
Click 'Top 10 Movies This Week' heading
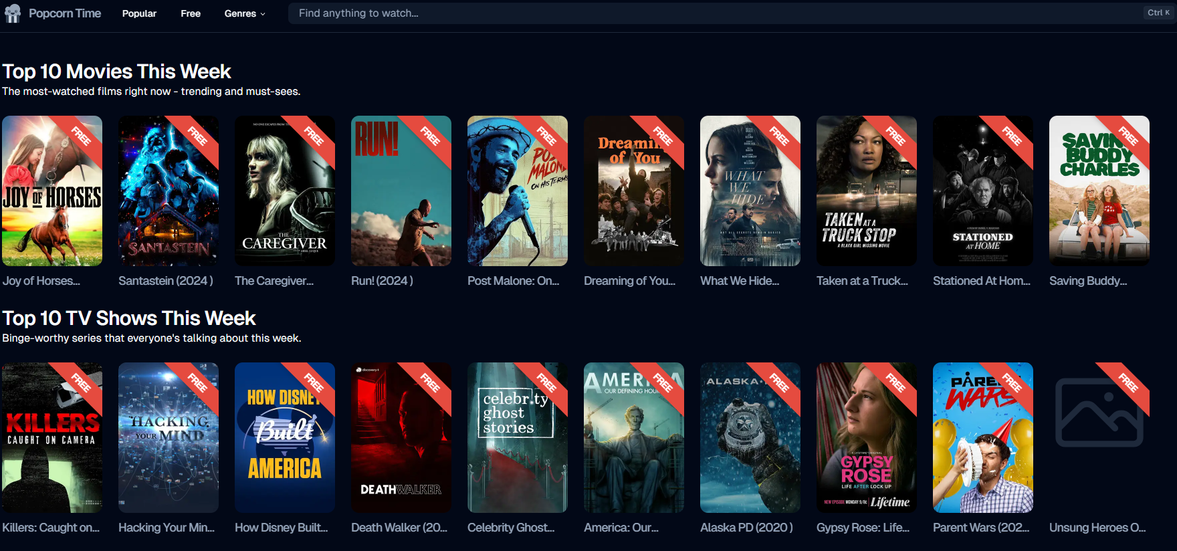tap(117, 72)
